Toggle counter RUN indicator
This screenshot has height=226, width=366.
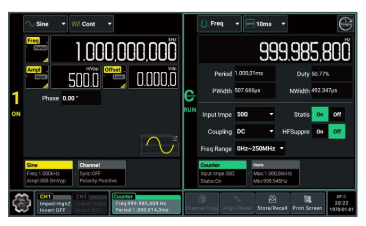[x=190, y=101]
